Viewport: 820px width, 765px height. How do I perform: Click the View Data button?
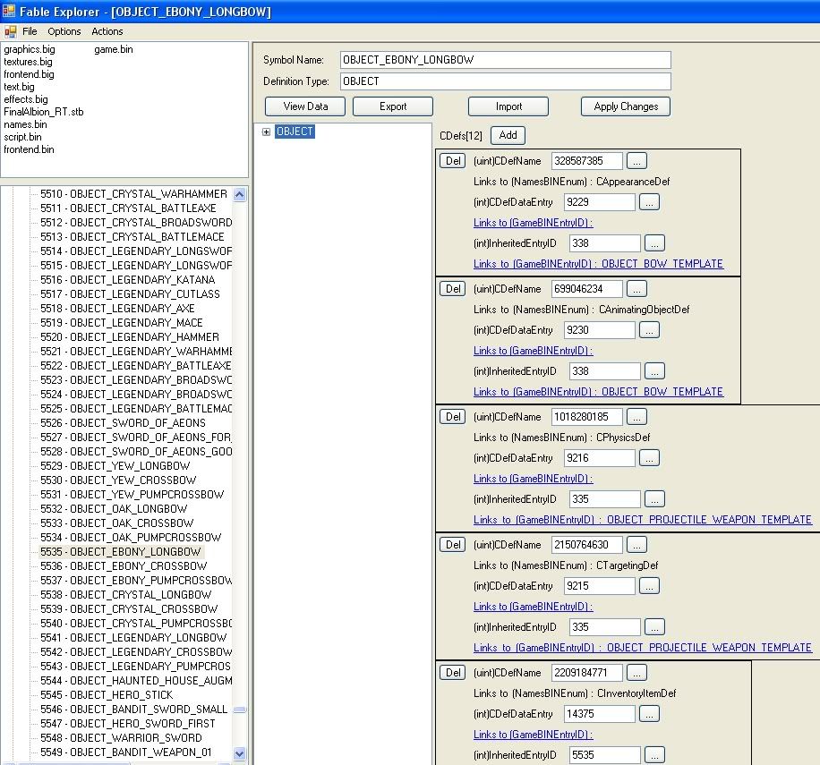tap(305, 106)
